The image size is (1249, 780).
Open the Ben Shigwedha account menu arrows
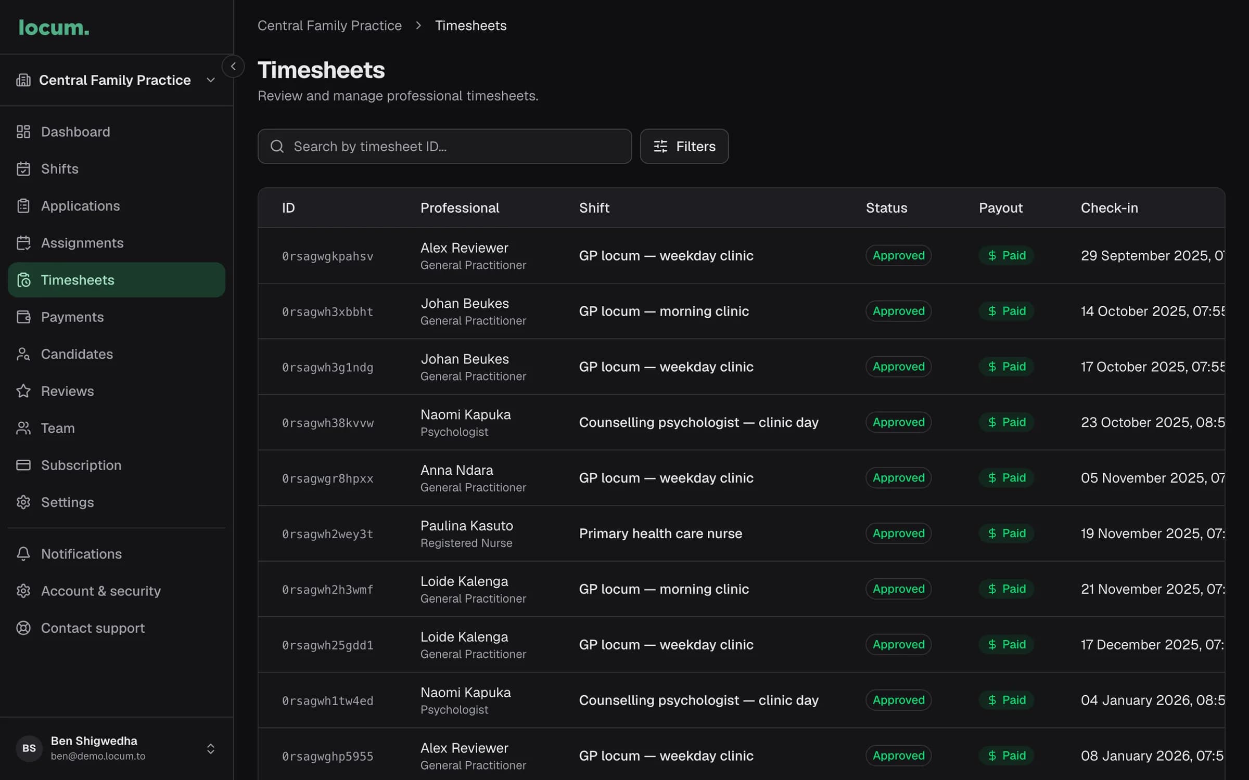tap(211, 749)
